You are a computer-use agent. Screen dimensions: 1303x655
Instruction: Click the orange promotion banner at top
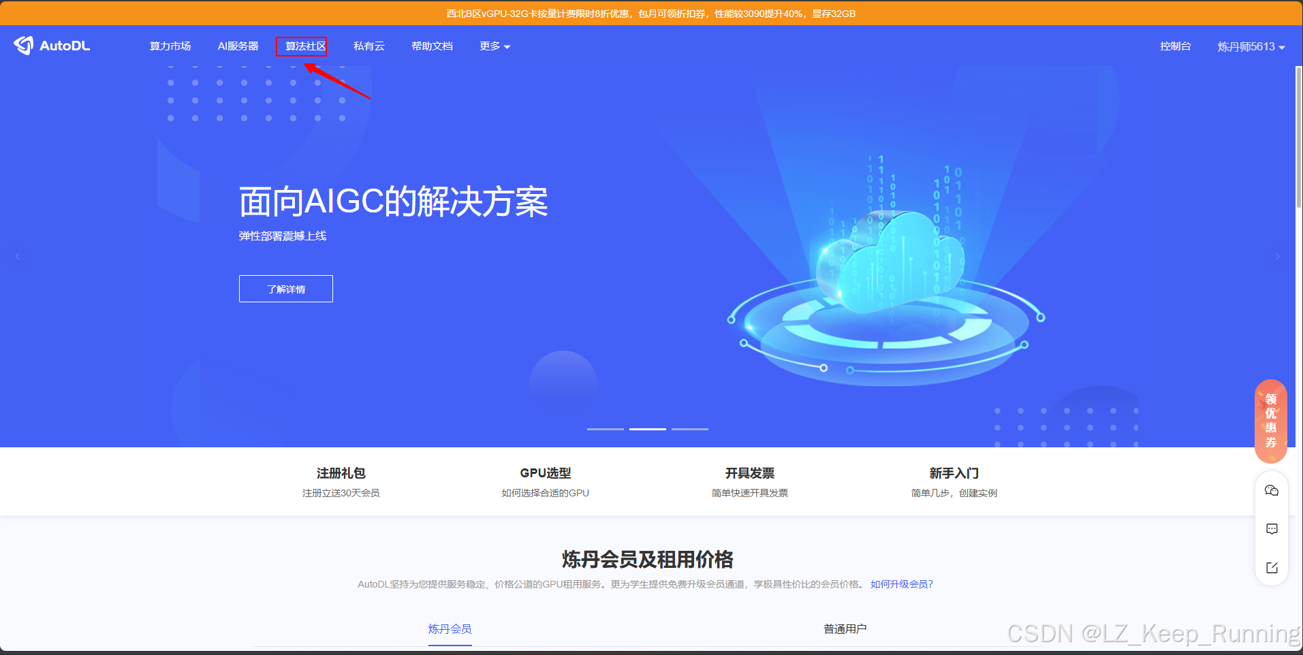[x=651, y=13]
